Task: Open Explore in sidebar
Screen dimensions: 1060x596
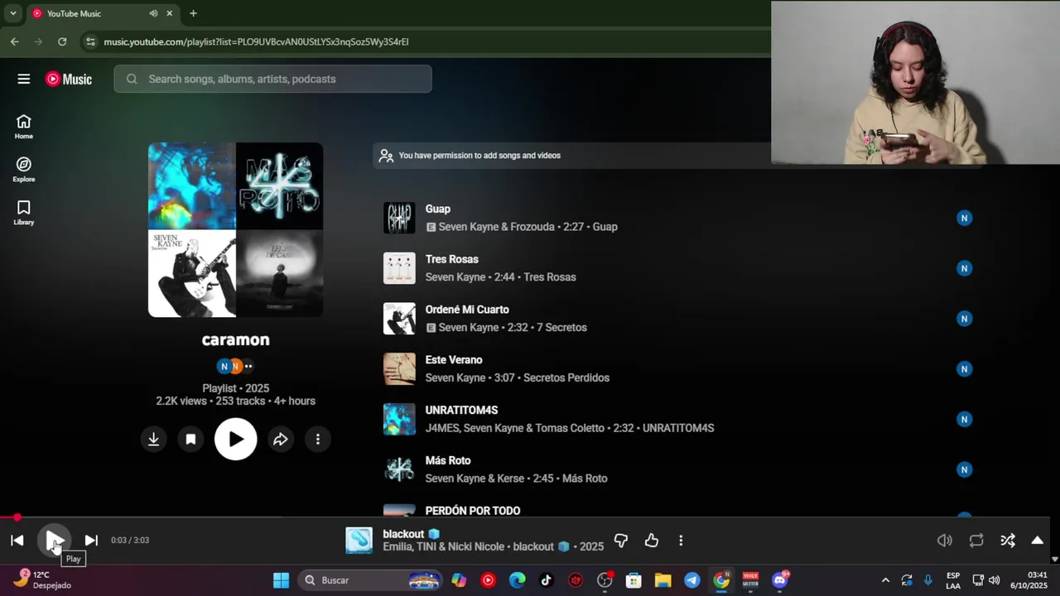Action: pyautogui.click(x=24, y=170)
